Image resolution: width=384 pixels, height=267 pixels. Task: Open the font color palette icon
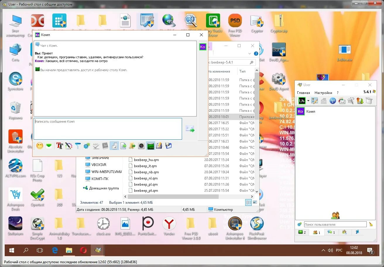pos(68,146)
